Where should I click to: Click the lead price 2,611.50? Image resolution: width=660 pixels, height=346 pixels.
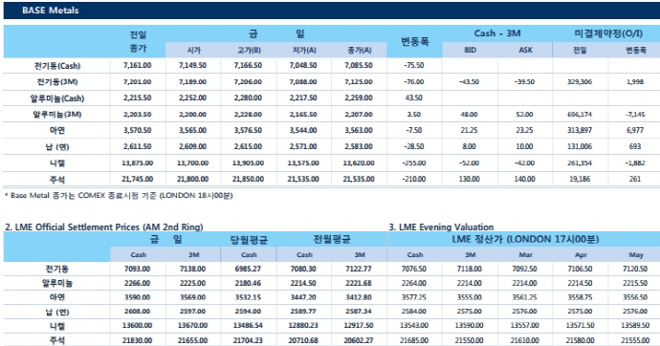(138, 147)
